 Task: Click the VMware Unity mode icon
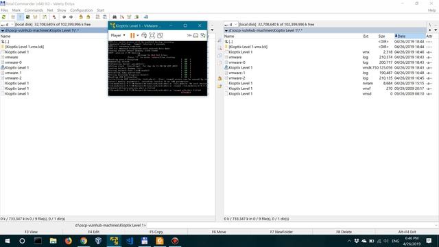[x=160, y=35]
